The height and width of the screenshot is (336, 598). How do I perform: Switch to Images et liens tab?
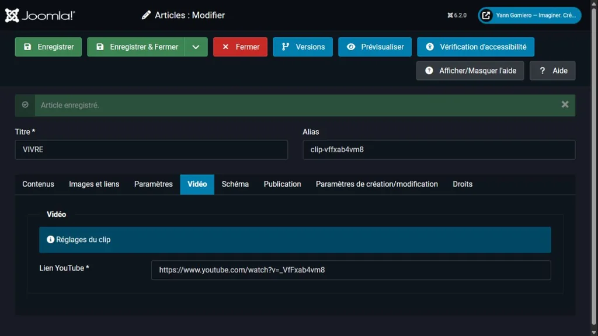(94, 184)
